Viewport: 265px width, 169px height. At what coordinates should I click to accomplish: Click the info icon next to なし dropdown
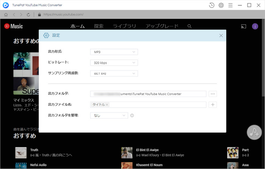click(x=132, y=115)
